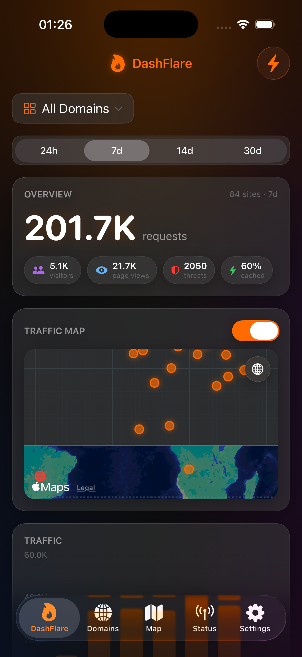Tap the 21.7K page views pill
The width and height of the screenshot is (302, 657).
coord(122,270)
